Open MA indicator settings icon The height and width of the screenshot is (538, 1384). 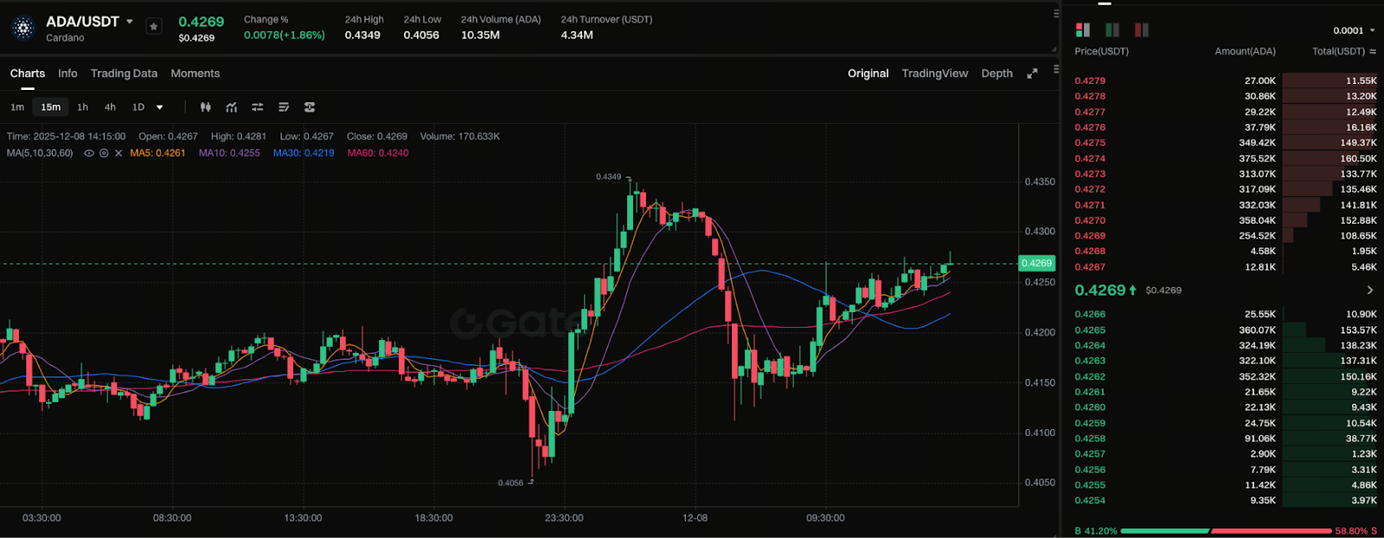[104, 153]
